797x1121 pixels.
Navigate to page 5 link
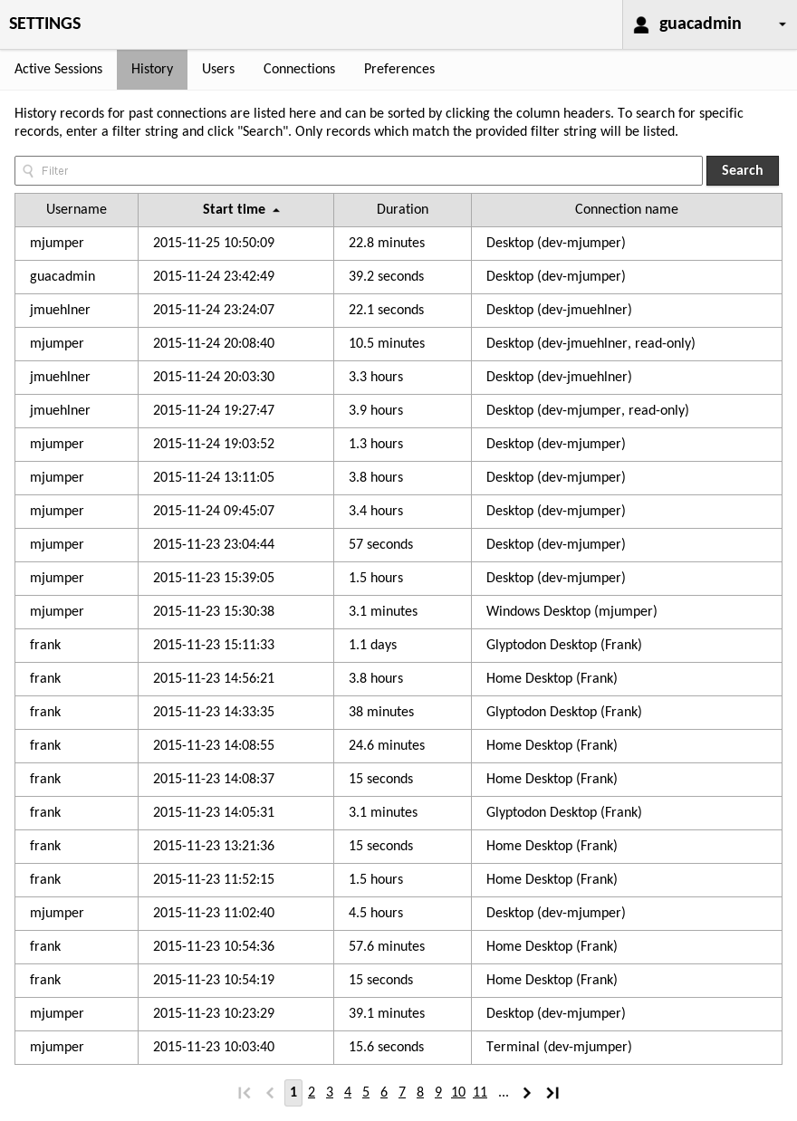click(366, 1092)
